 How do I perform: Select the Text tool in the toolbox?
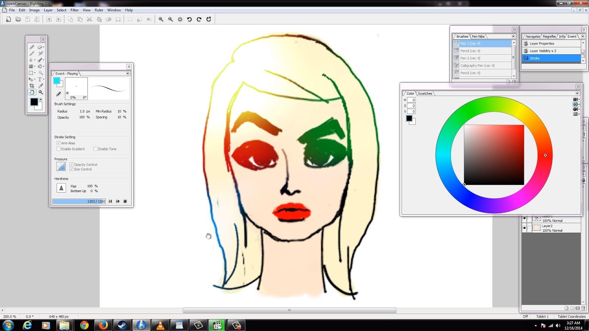(x=40, y=79)
